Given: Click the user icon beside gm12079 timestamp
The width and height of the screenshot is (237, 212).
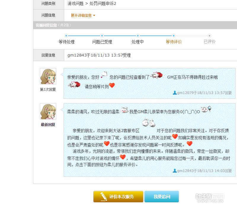Looking at the screenshot, I should coord(175,93).
